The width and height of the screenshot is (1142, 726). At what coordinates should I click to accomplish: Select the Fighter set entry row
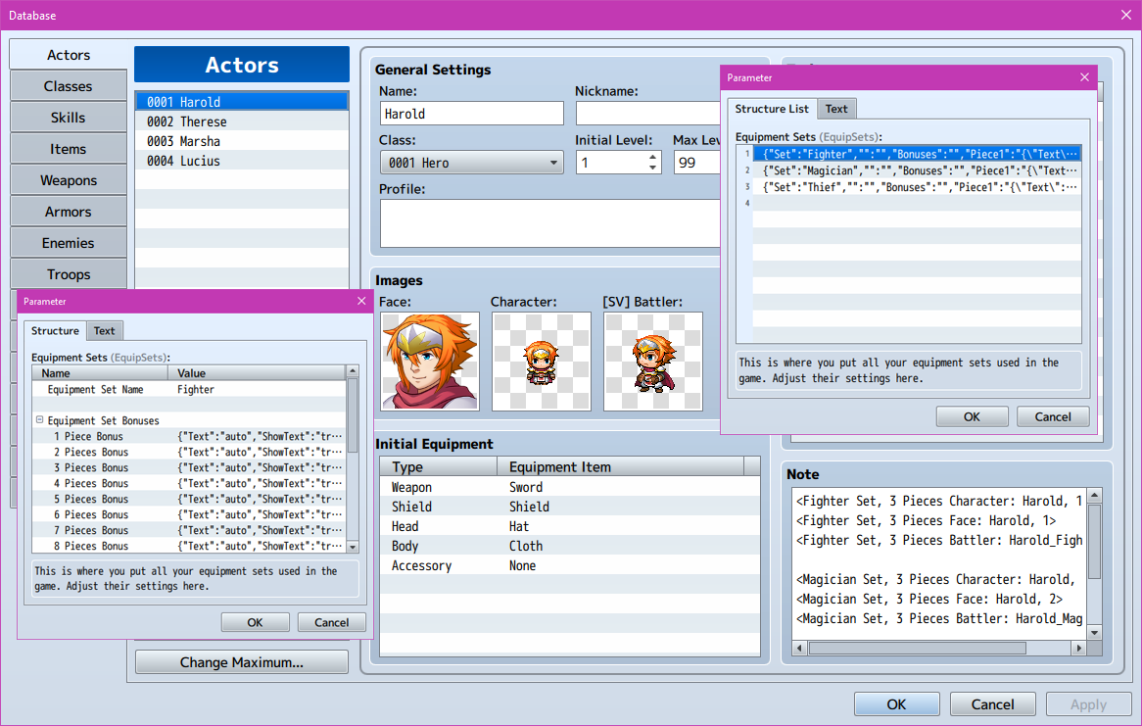point(916,154)
